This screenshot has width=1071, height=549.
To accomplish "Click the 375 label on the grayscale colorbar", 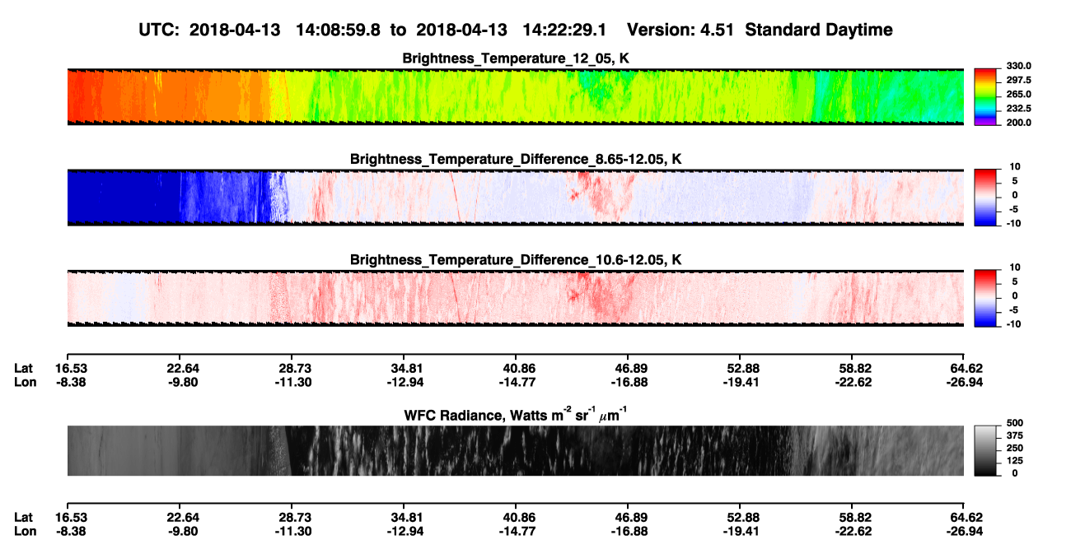I will (1015, 435).
